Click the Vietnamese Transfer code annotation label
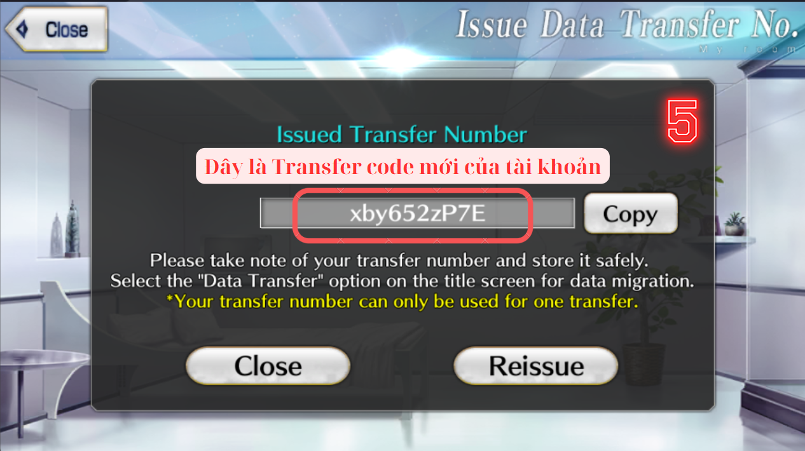805x451 pixels. pyautogui.click(x=402, y=166)
